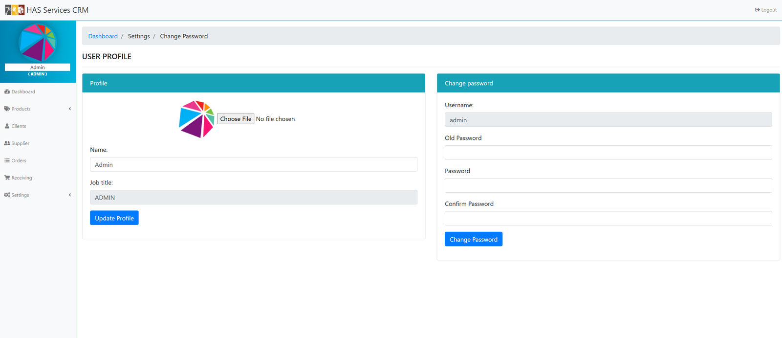Click the Dashboard speedometer icon in sidebar
The width and height of the screenshot is (782, 338).
click(7, 92)
